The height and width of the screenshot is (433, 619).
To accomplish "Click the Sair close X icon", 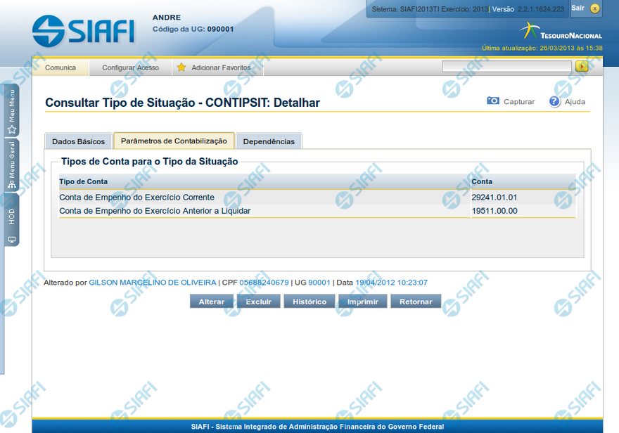I will tap(595, 8).
